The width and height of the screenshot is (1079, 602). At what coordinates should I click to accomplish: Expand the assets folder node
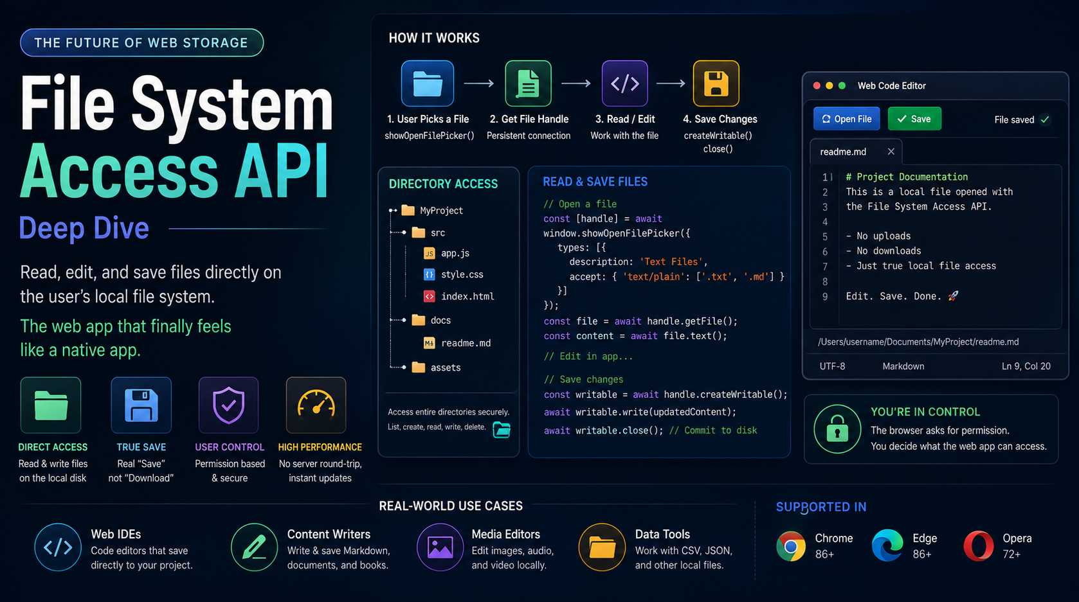(x=404, y=367)
